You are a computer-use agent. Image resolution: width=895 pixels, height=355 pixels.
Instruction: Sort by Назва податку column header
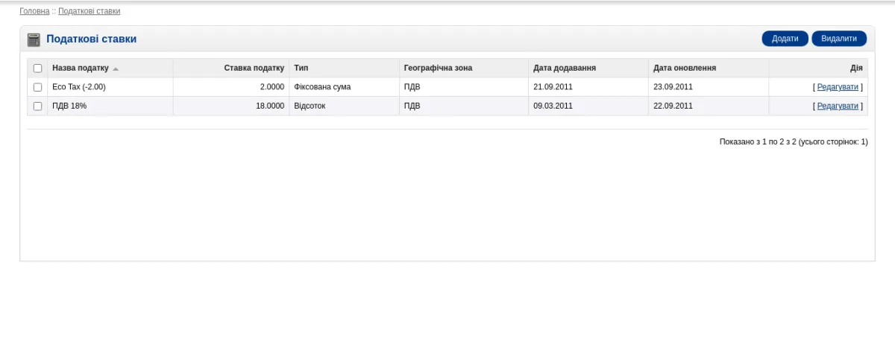click(x=81, y=68)
